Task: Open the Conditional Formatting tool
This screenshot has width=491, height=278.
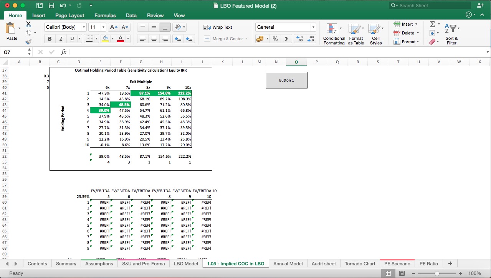Action: (x=334, y=34)
